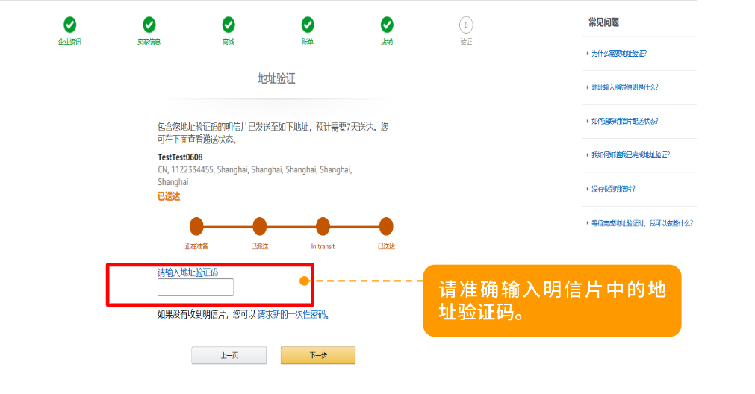
Task: Click the 上一页 back button
Action: pyautogui.click(x=229, y=355)
